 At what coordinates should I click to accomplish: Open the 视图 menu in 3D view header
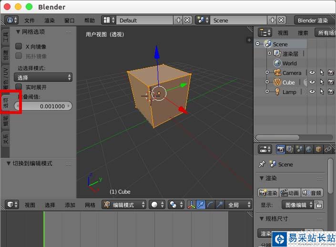[30, 205]
